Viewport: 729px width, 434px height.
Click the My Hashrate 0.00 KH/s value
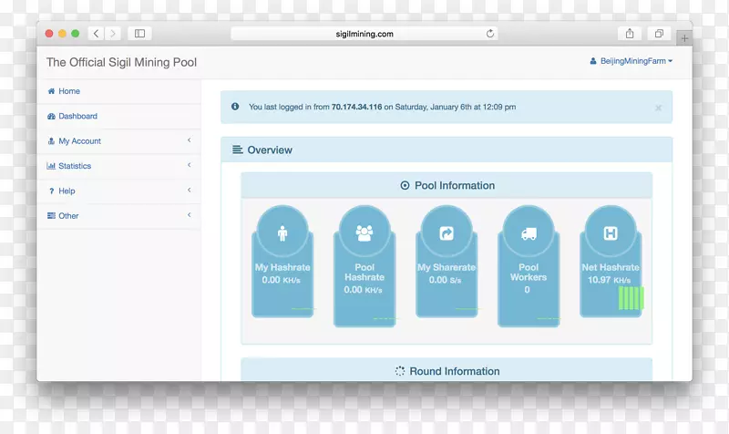(281, 280)
